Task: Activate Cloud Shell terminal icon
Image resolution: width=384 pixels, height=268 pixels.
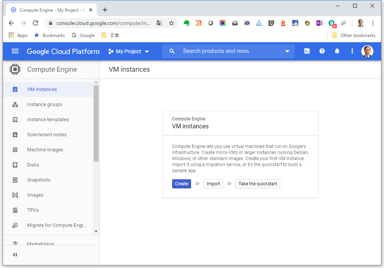Action: [x=307, y=51]
